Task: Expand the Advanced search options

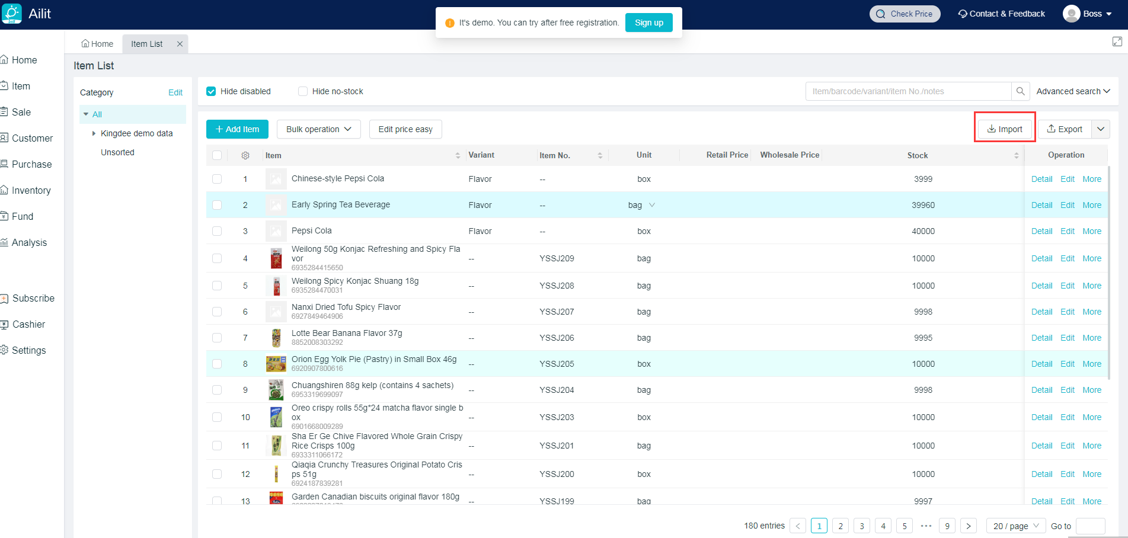Action: point(1073,91)
